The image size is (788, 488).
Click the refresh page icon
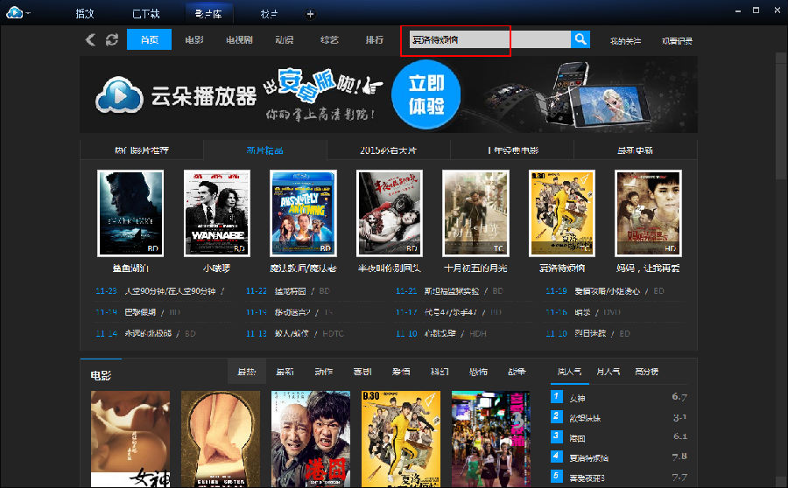click(x=111, y=40)
